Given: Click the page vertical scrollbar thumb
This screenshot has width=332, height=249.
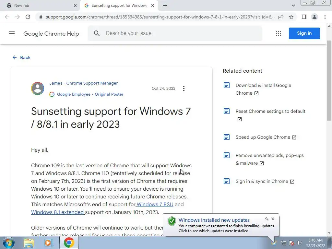Looking at the screenshot, I should tap(329, 80).
